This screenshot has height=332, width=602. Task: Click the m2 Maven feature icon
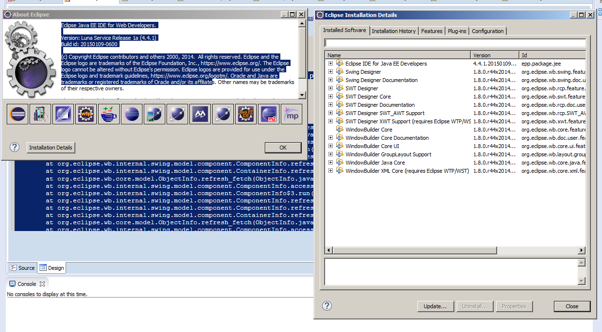click(269, 114)
